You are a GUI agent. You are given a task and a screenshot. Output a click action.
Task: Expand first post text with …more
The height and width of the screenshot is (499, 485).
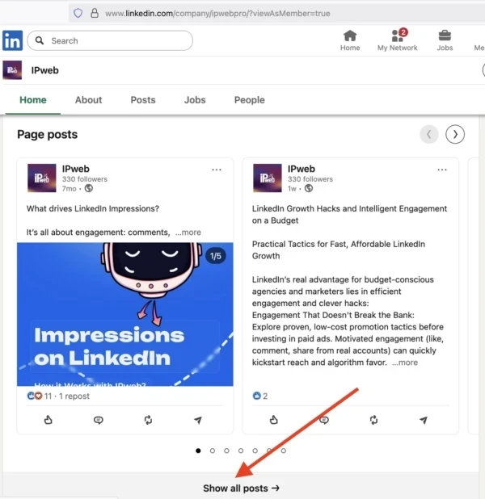point(188,233)
